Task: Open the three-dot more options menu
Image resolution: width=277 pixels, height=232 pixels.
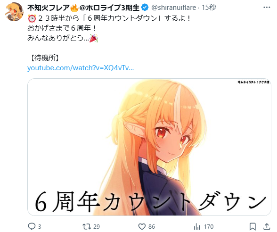Action: [267, 8]
